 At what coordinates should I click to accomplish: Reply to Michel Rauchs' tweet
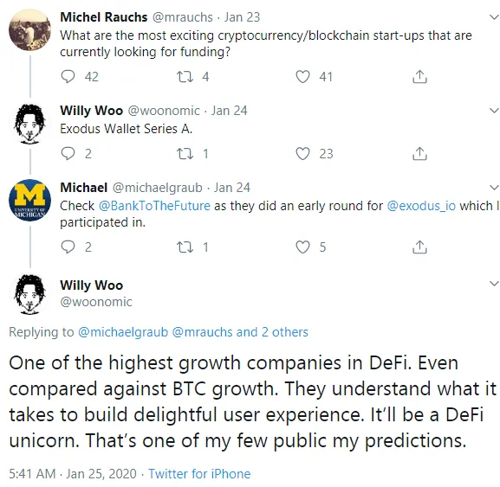tap(68, 77)
